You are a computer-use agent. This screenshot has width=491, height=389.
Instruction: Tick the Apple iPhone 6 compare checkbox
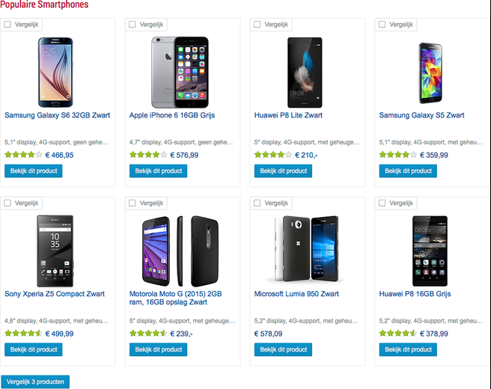[132, 25]
